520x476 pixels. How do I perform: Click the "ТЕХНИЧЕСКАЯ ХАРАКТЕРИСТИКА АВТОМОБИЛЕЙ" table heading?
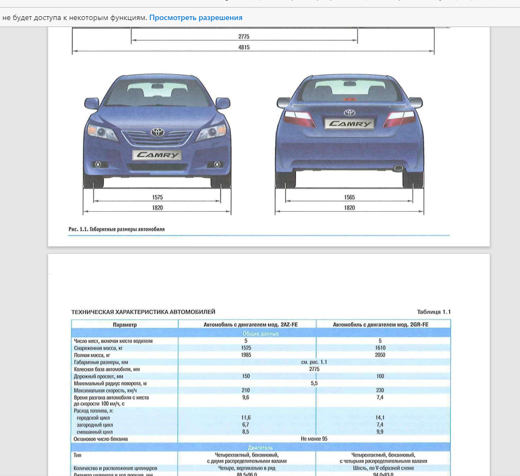tap(143, 312)
